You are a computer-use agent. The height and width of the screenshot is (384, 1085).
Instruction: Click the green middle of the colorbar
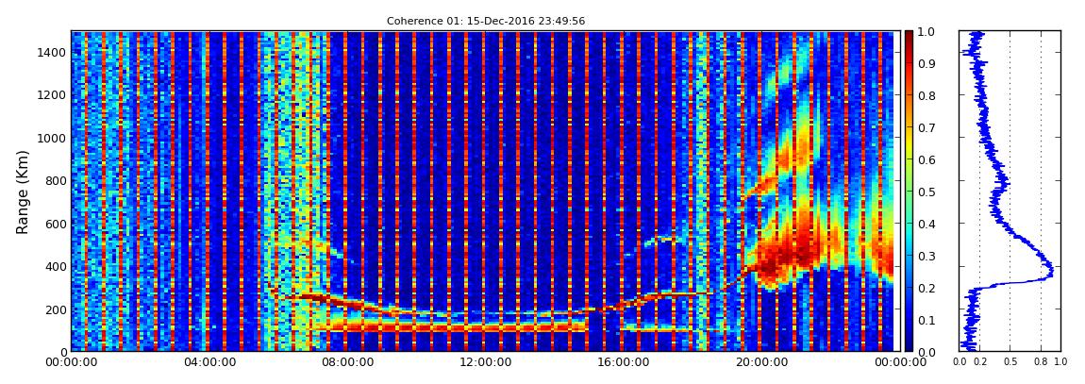click(x=909, y=192)
